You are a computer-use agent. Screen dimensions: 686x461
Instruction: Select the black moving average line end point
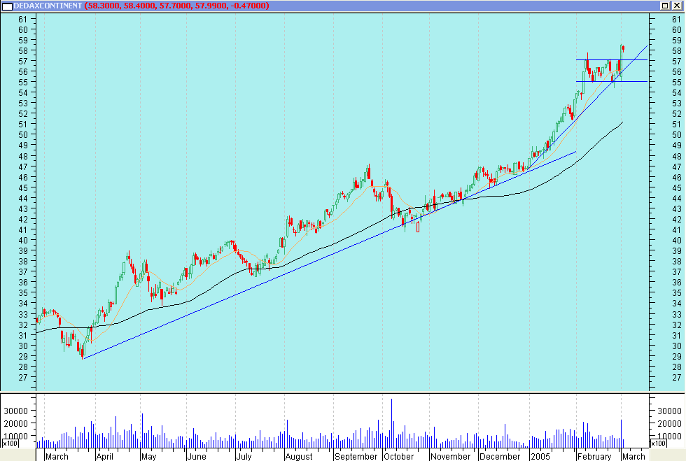622,122
